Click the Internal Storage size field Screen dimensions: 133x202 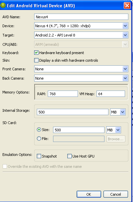point(73,112)
